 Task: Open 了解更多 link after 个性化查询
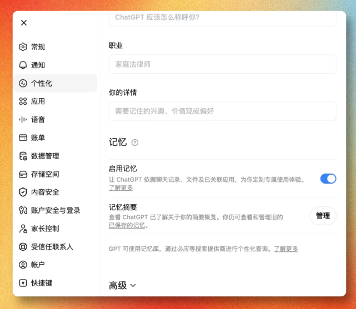[x=286, y=249]
